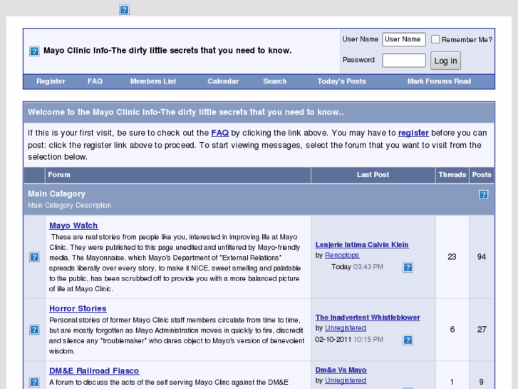Go to last post icon for Inadvertent Whistleblower
Image resolution: width=518 pixels, height=389 pixels.
[408, 340]
